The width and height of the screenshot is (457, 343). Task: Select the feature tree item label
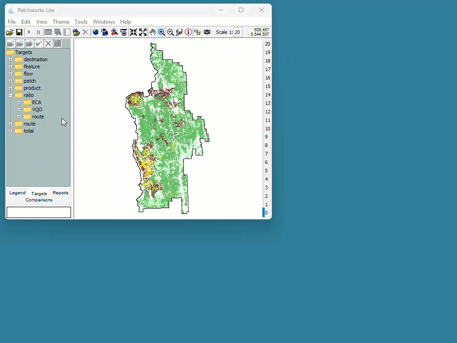click(32, 67)
